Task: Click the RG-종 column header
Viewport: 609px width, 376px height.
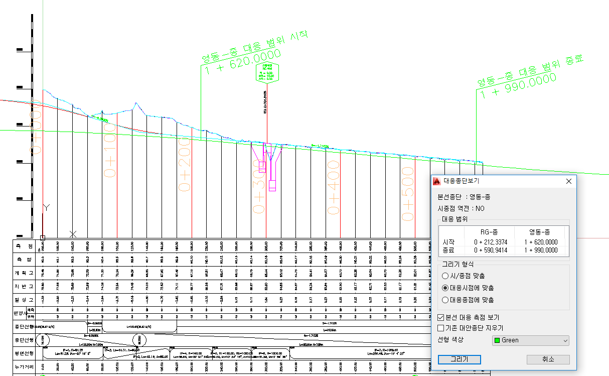Action: tap(487, 231)
